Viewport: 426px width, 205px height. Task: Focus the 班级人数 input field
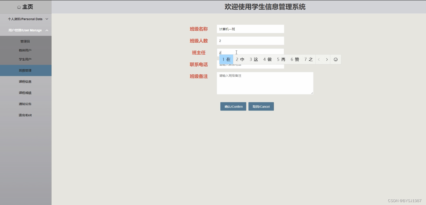251,41
